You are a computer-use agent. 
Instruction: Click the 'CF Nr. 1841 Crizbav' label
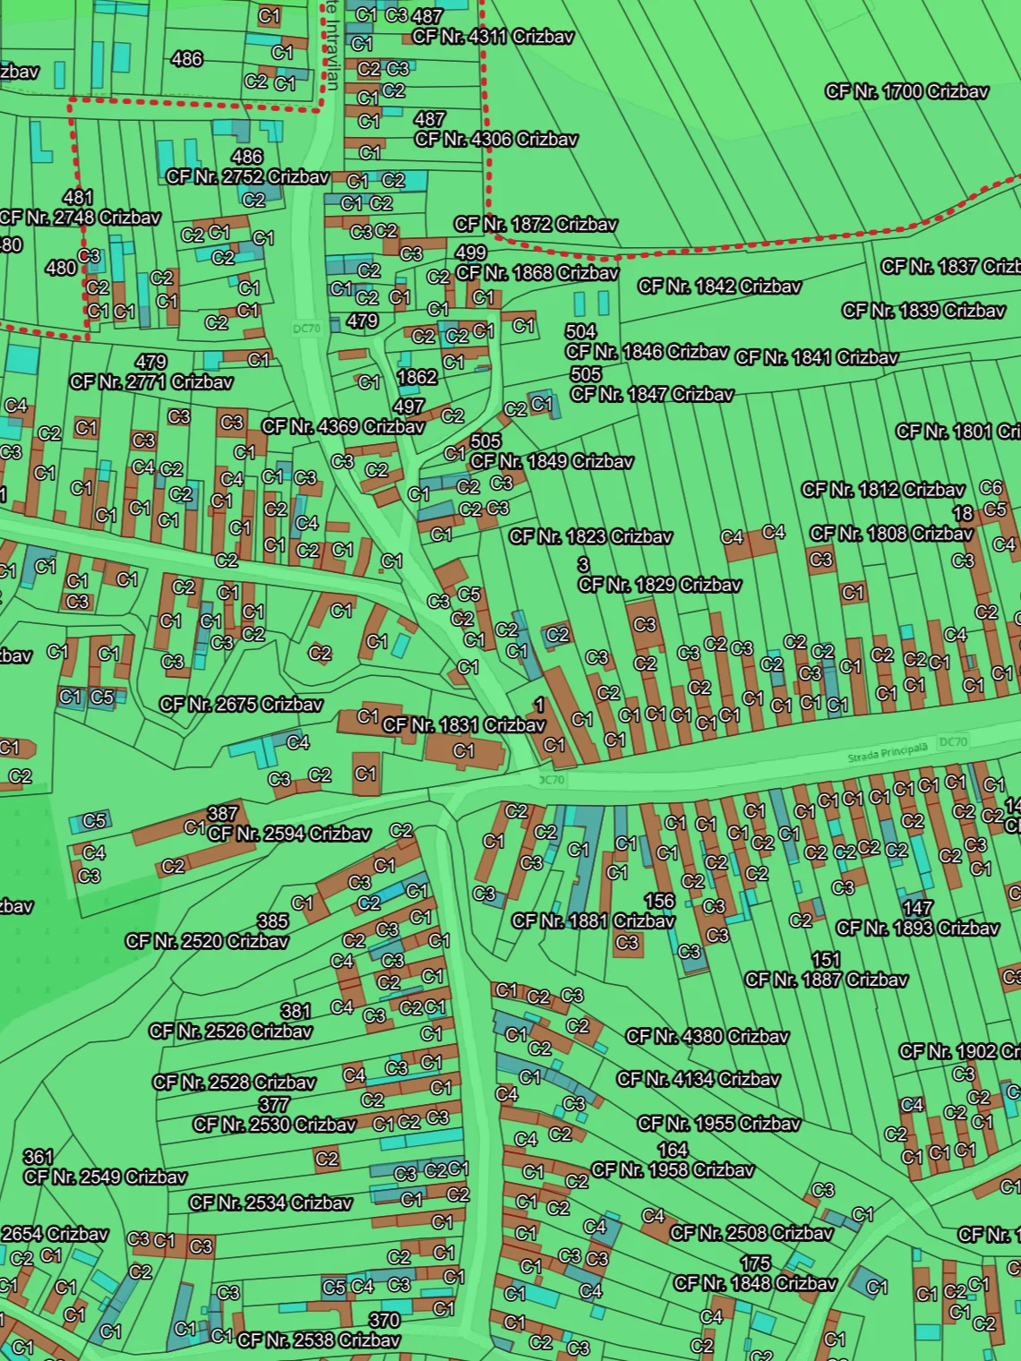coord(817,358)
